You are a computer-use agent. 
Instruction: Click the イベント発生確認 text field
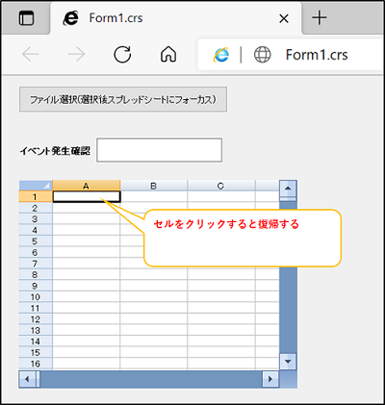[x=159, y=150]
